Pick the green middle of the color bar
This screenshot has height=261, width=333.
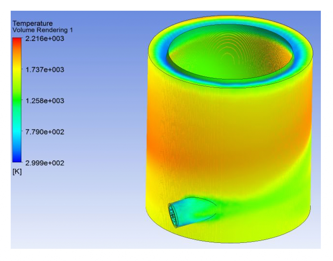point(17,101)
